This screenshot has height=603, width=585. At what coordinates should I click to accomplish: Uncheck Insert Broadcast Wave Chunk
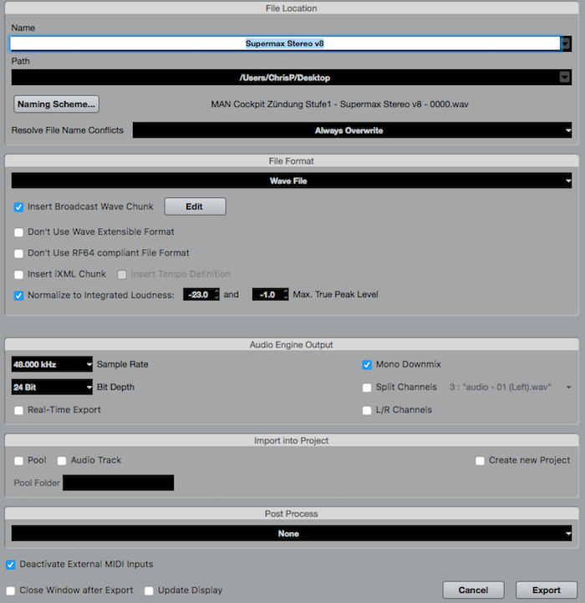click(x=18, y=207)
